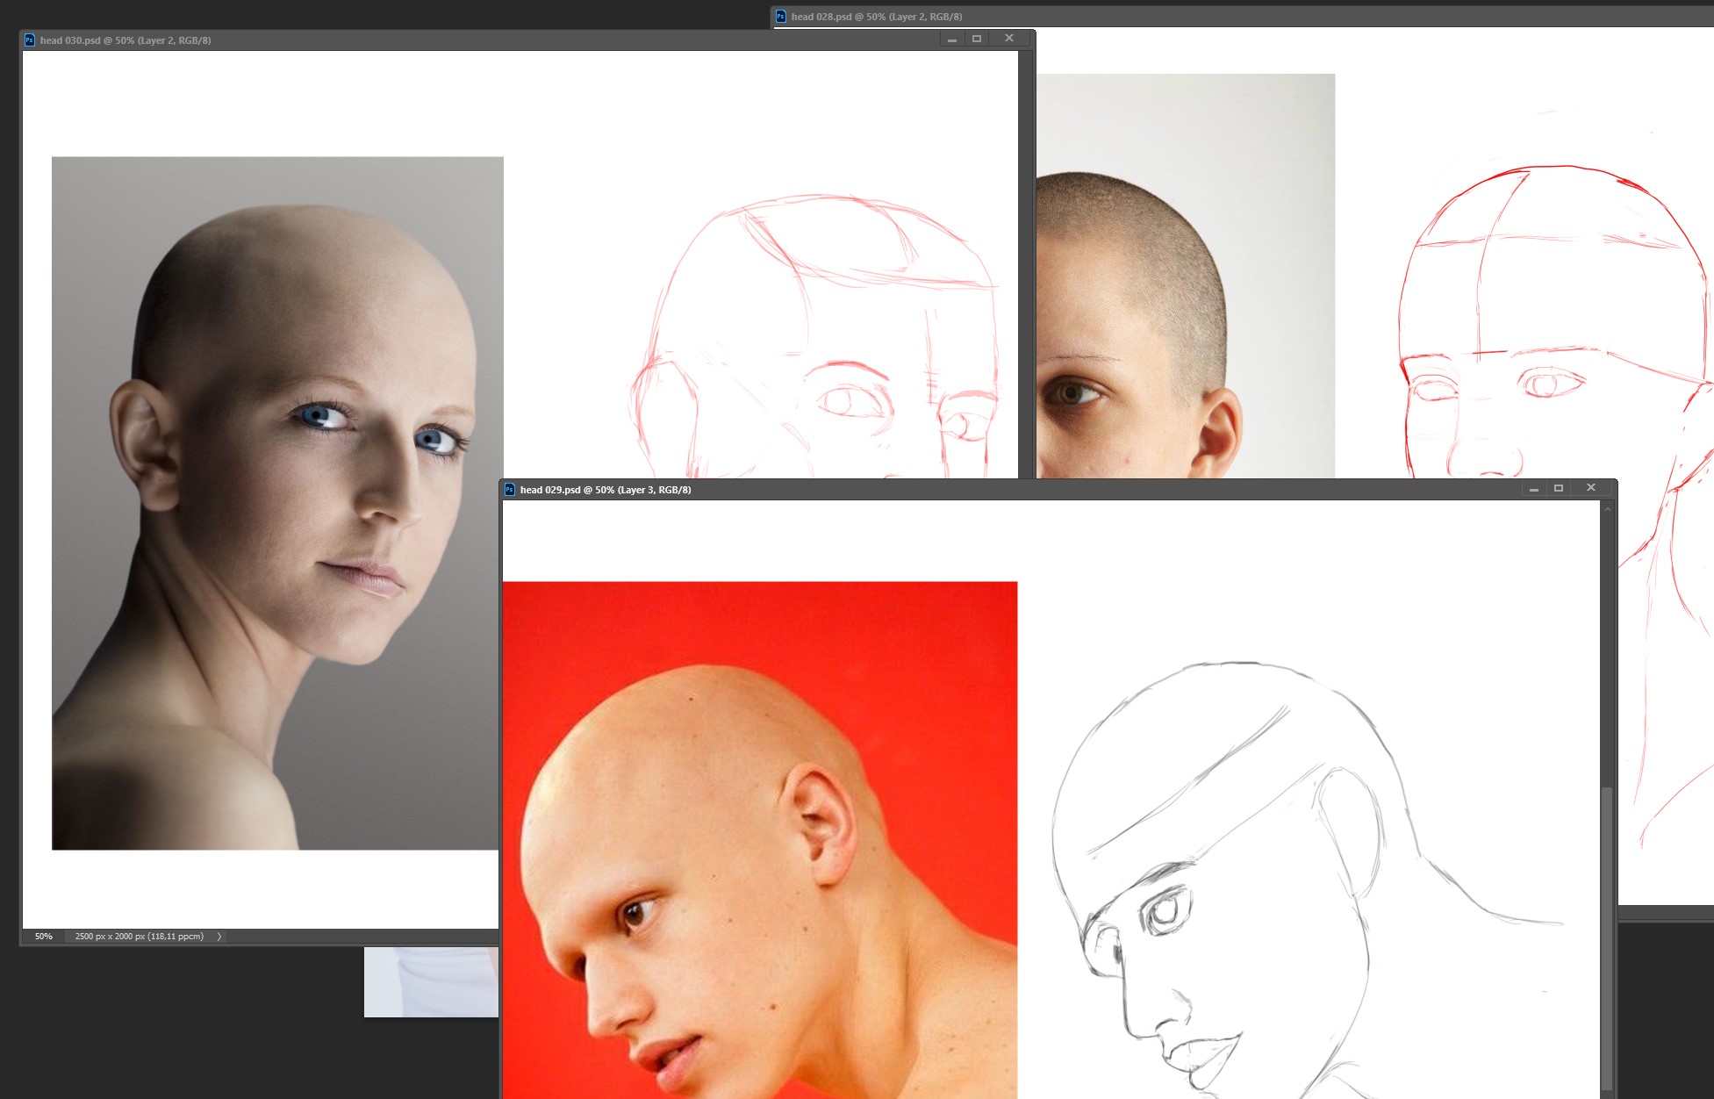The width and height of the screenshot is (1714, 1099).
Task: Click the head 029.psd title bar text
Action: point(605,490)
